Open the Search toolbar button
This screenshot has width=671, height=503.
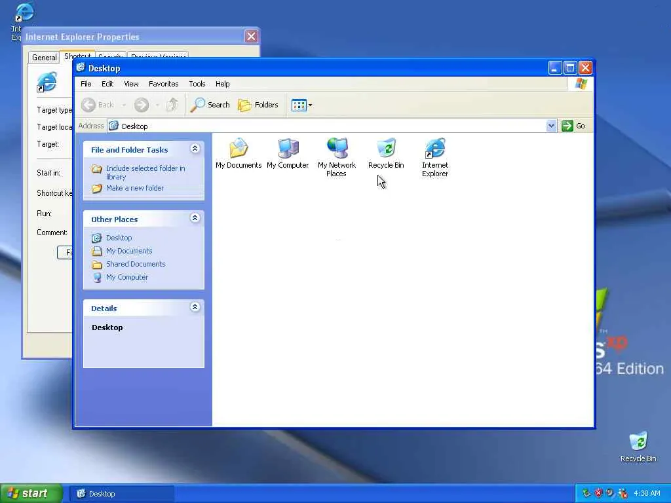[210, 105]
